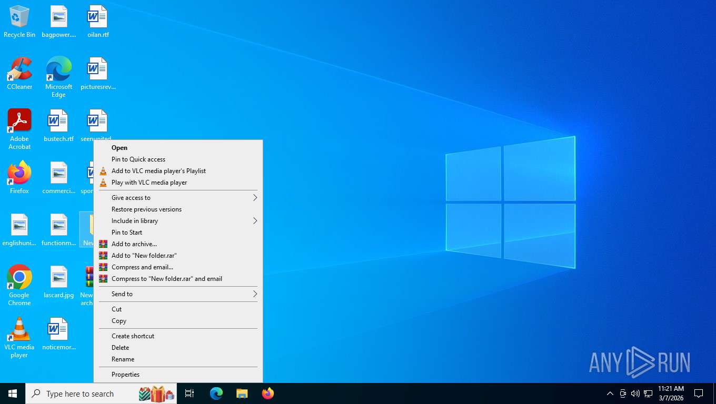Open Microsoft Edge from the taskbar

point(216,393)
